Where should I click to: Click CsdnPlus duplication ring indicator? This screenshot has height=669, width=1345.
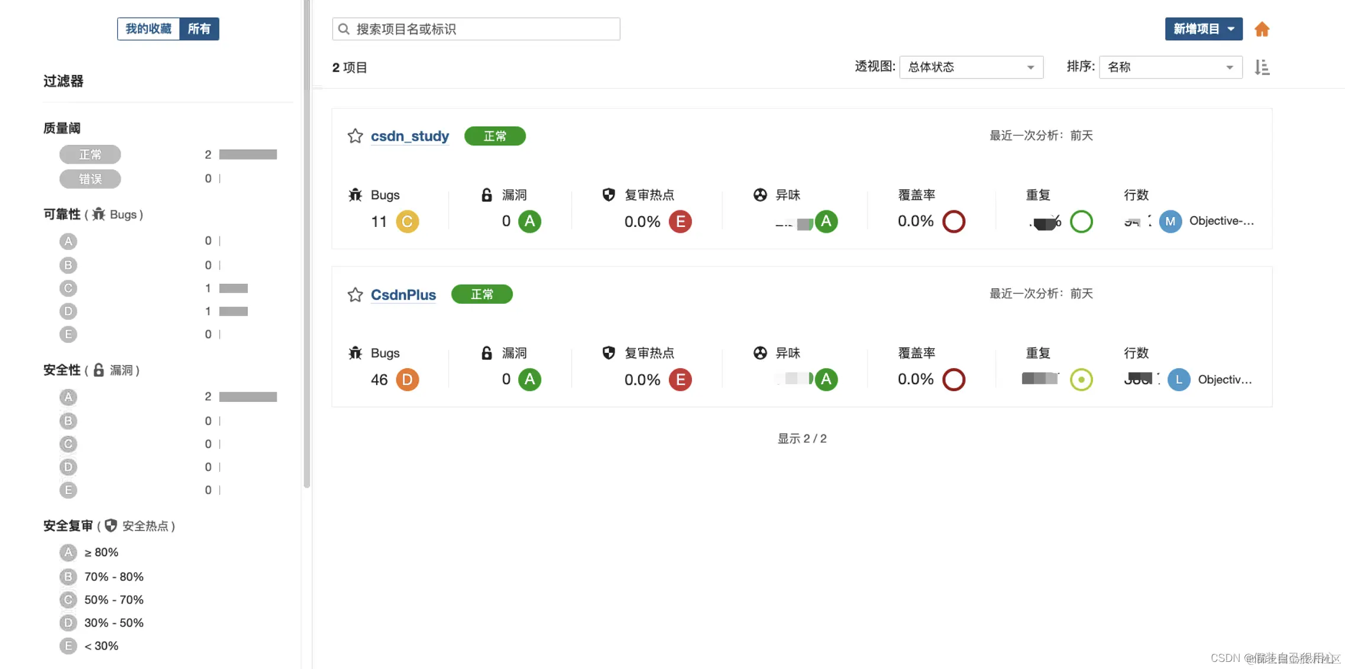1081,379
